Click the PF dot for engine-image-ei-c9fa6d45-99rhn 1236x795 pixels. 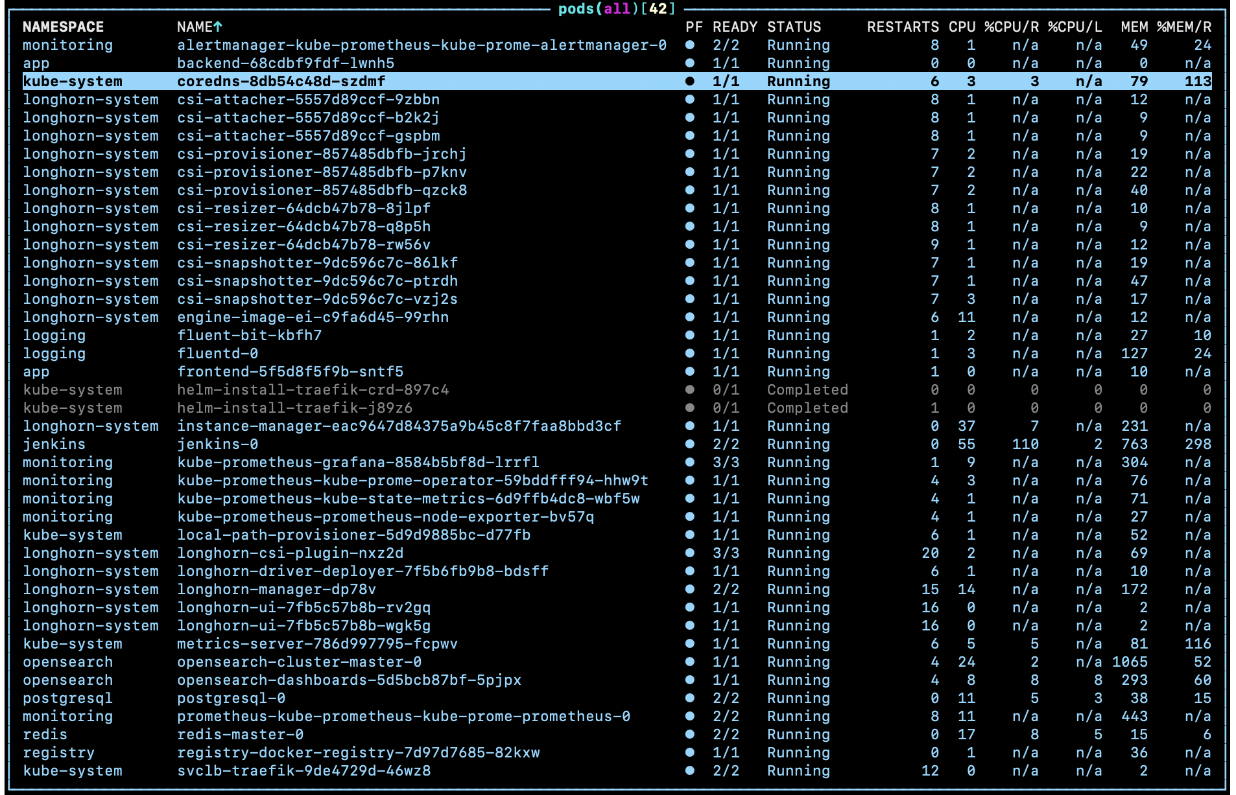[x=690, y=317]
